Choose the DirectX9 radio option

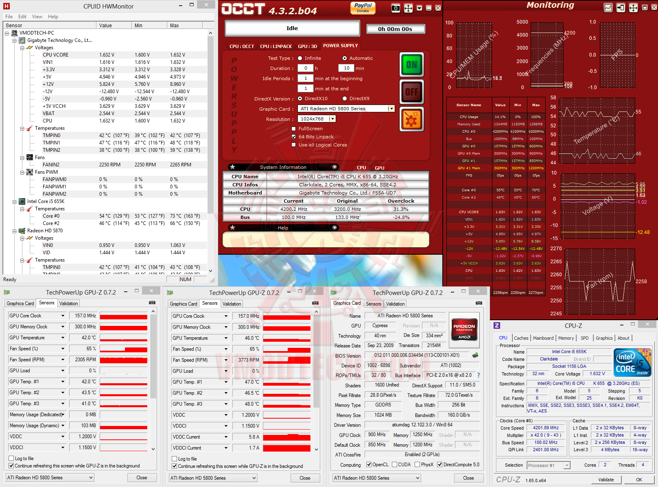pos(345,98)
